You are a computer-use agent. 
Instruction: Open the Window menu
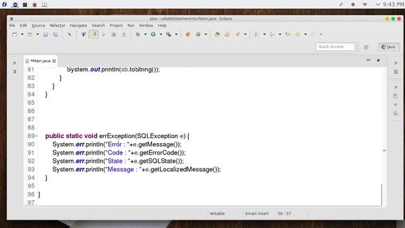pyautogui.click(x=146, y=25)
